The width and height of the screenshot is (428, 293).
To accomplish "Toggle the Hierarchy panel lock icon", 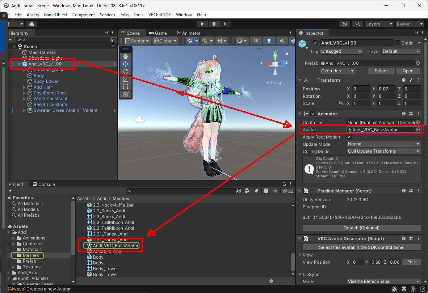I will pos(106,33).
